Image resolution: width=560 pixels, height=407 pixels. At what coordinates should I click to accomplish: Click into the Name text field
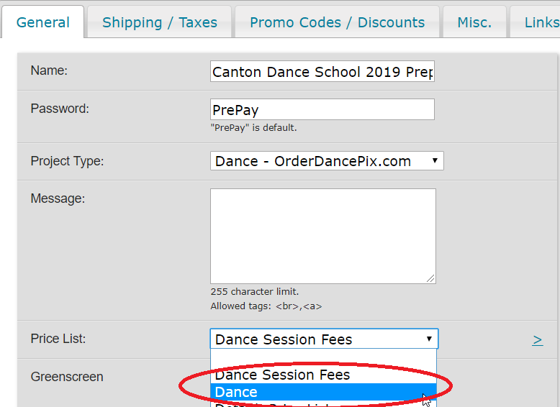tap(322, 73)
